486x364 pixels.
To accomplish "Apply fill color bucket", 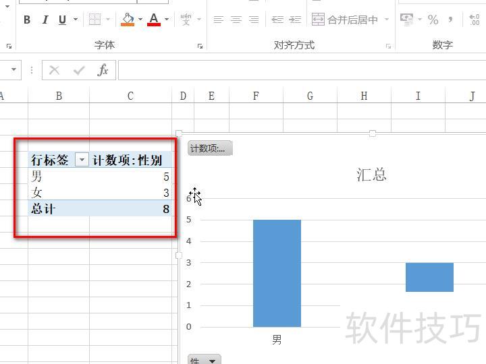I will (x=128, y=19).
